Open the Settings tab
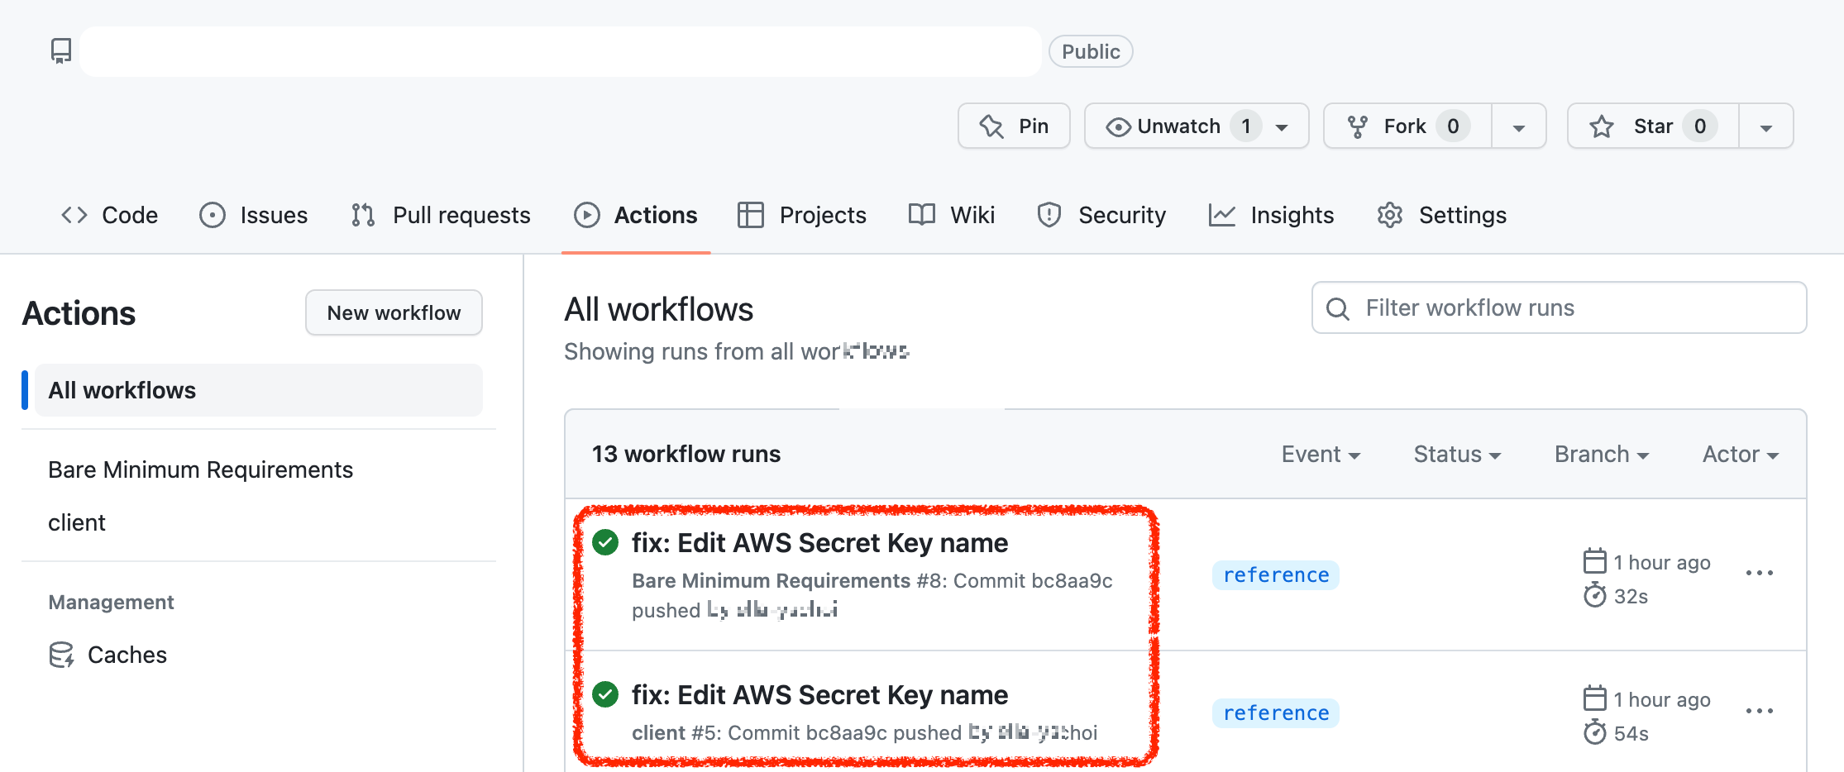Screen dimensions: 1844x772 pos(1442,215)
